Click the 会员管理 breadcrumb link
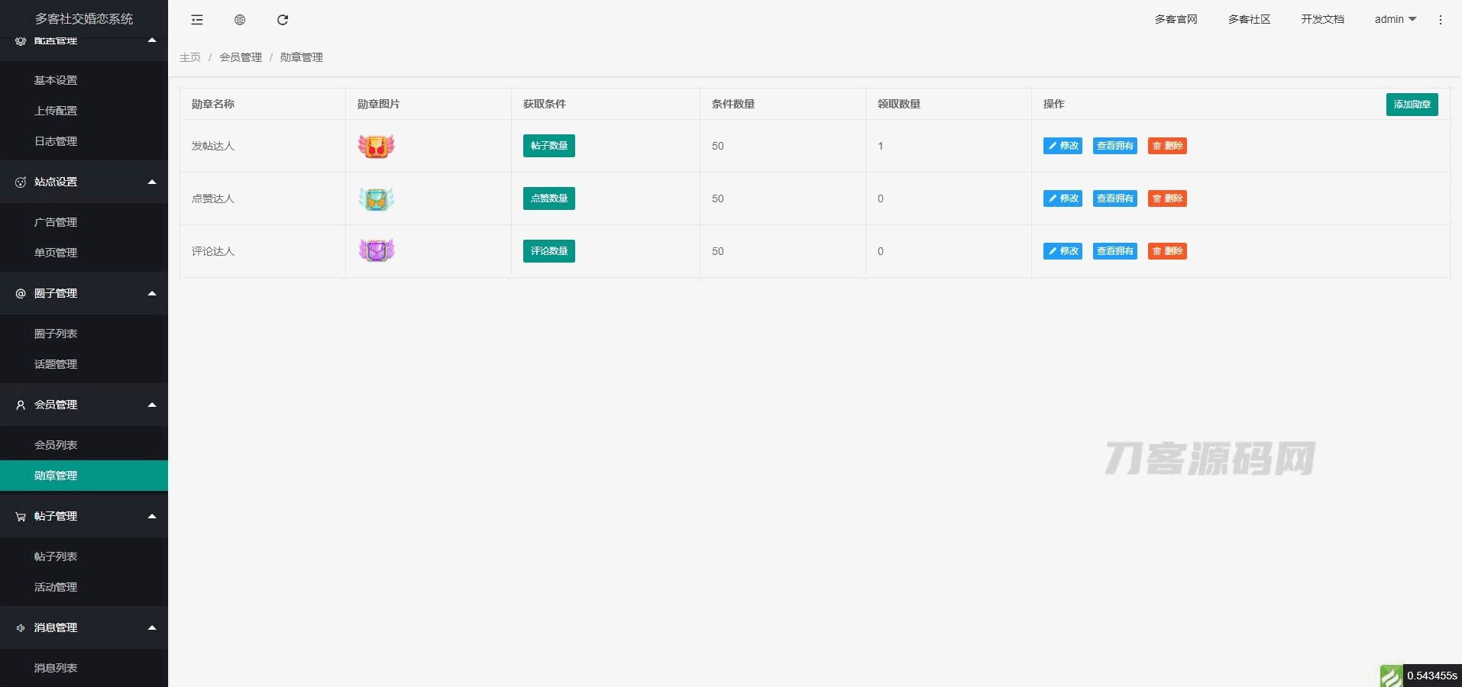The image size is (1462, 687). [x=241, y=57]
